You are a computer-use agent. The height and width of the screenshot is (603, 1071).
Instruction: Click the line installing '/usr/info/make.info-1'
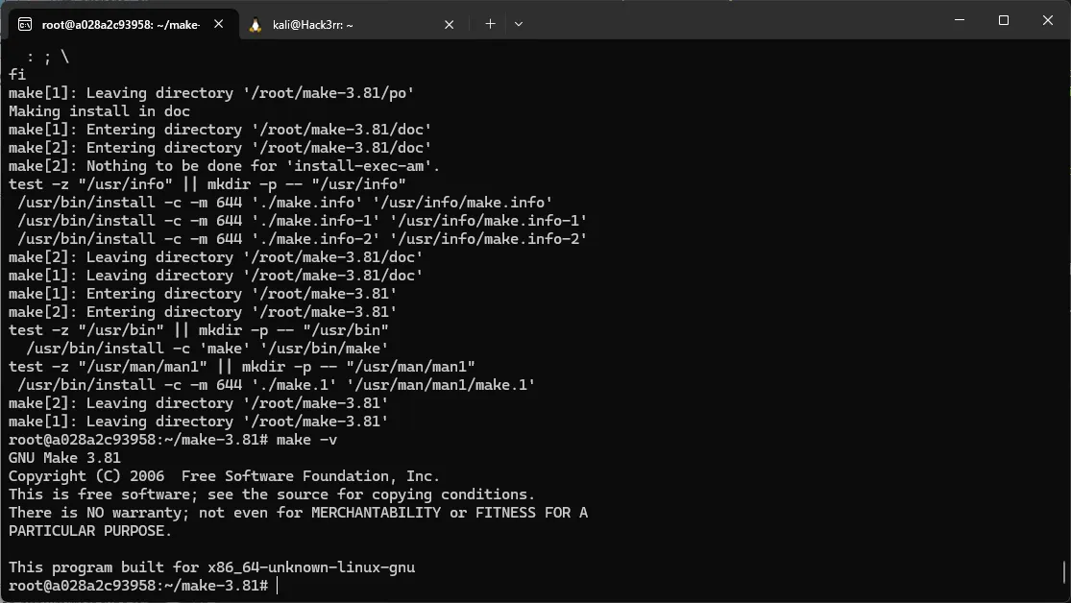[302, 221]
